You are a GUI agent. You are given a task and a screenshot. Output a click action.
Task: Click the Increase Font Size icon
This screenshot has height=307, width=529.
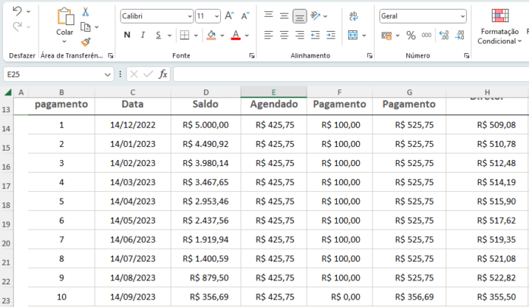(231, 16)
